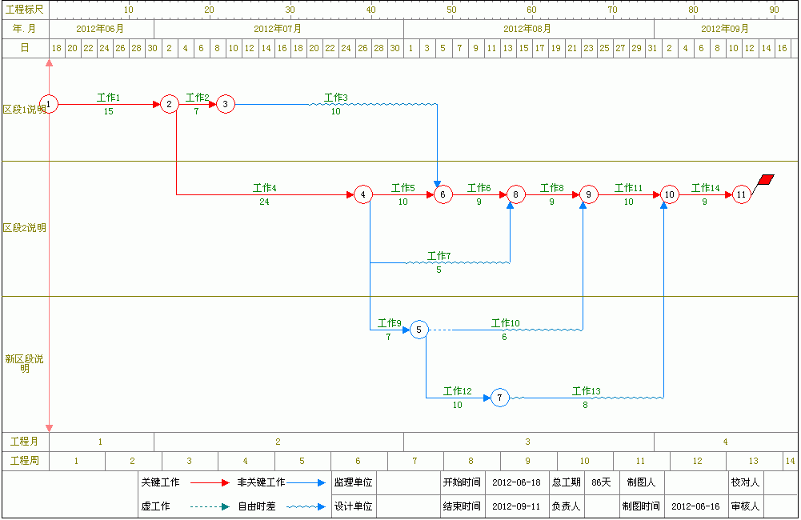Select node 9 circle
The height and width of the screenshot is (520, 801).
pos(589,194)
